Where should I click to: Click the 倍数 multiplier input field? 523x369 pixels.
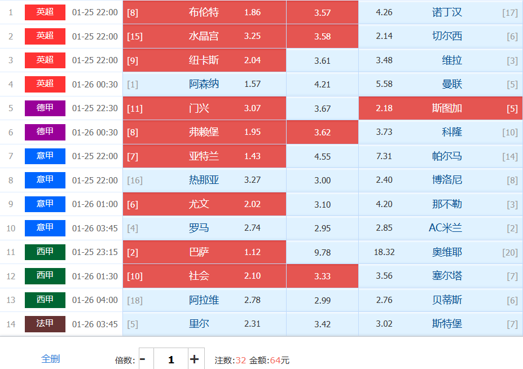(x=170, y=359)
